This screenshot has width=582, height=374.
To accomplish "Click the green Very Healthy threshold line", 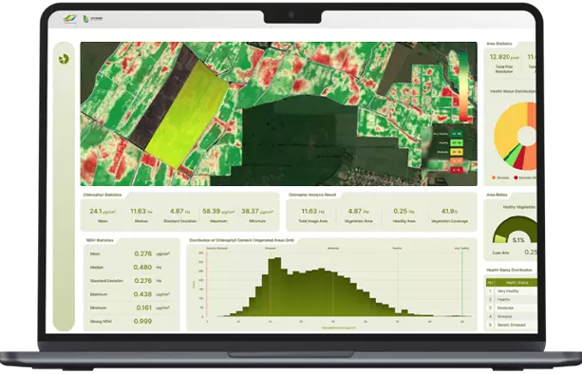I will (462, 284).
